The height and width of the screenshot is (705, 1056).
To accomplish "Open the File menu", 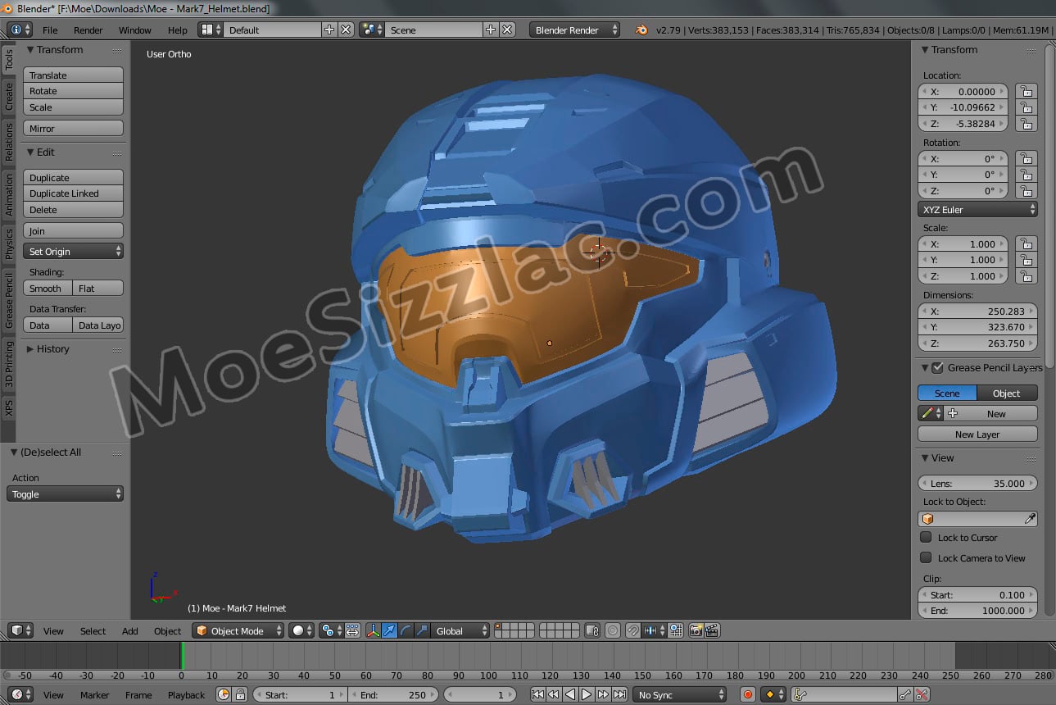I will point(50,30).
